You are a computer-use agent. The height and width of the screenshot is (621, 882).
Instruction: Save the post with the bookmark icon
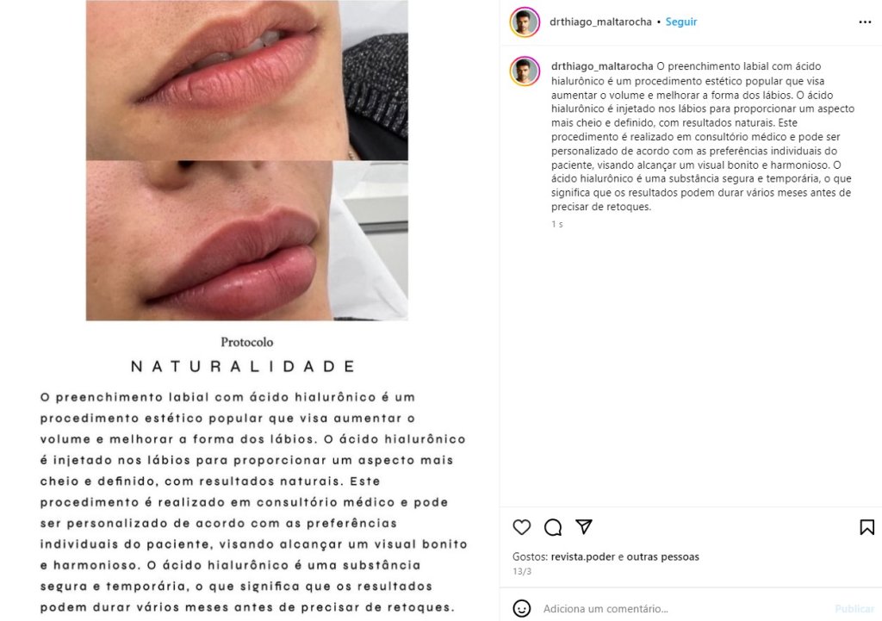click(x=866, y=527)
